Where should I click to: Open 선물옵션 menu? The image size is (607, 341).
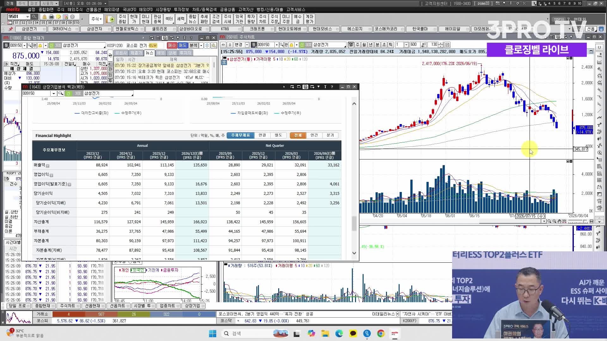pos(94,10)
